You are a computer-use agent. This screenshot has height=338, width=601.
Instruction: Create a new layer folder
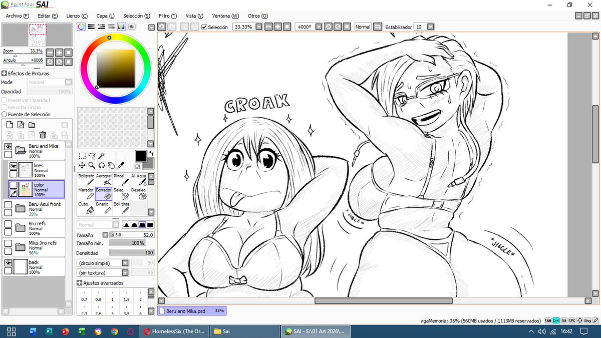point(32,125)
